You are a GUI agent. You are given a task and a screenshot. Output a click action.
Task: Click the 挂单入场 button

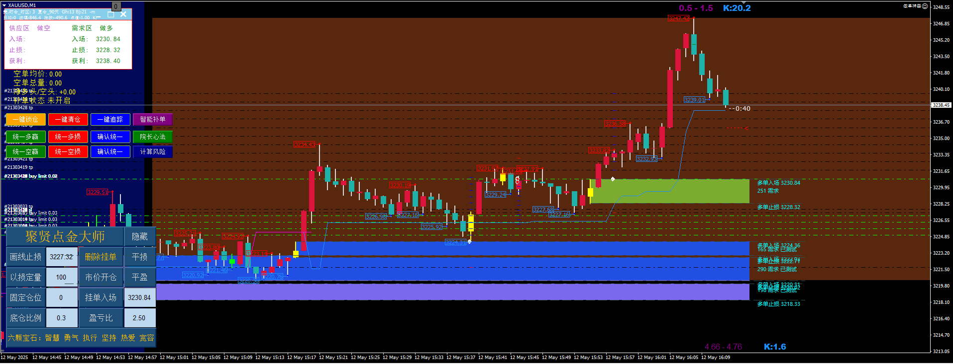pos(101,297)
